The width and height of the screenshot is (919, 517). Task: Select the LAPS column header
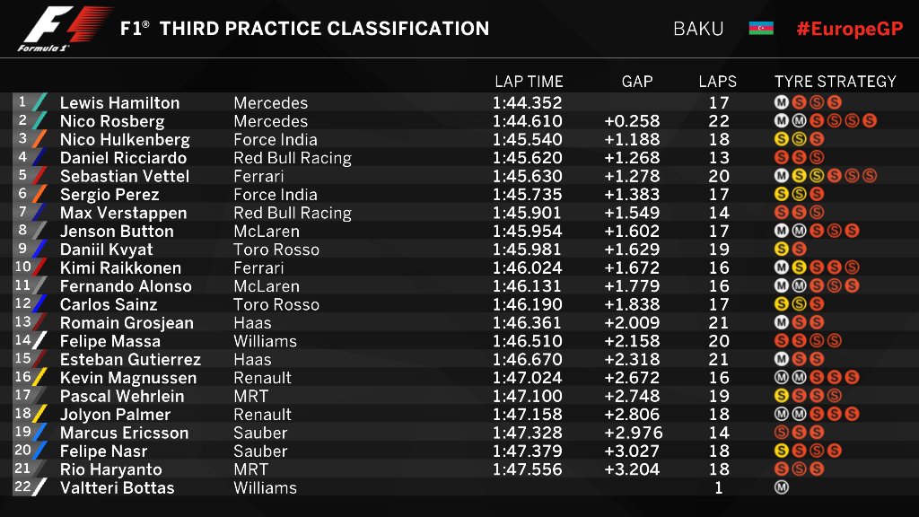[x=717, y=82]
